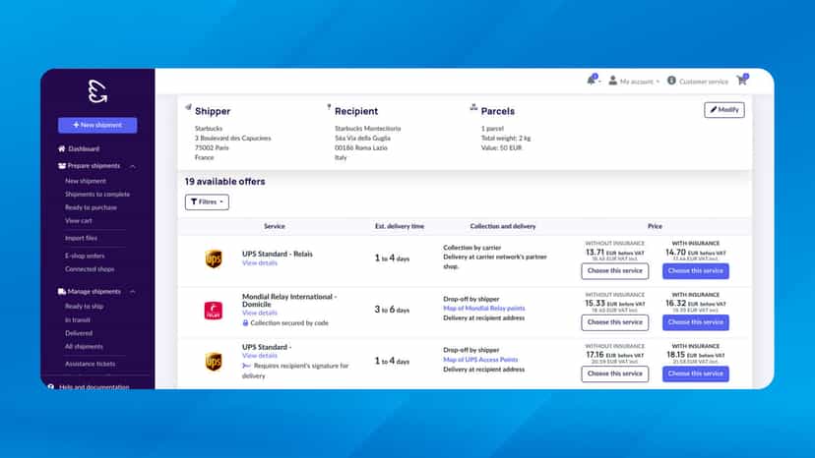Open Map of Mondial Relay points
This screenshot has height=458, width=815.
(x=484, y=309)
